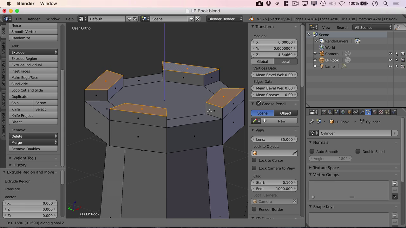This screenshot has width=406, height=228.
Task: Open the All Scenes outliner display dropdown
Action: (x=372, y=28)
